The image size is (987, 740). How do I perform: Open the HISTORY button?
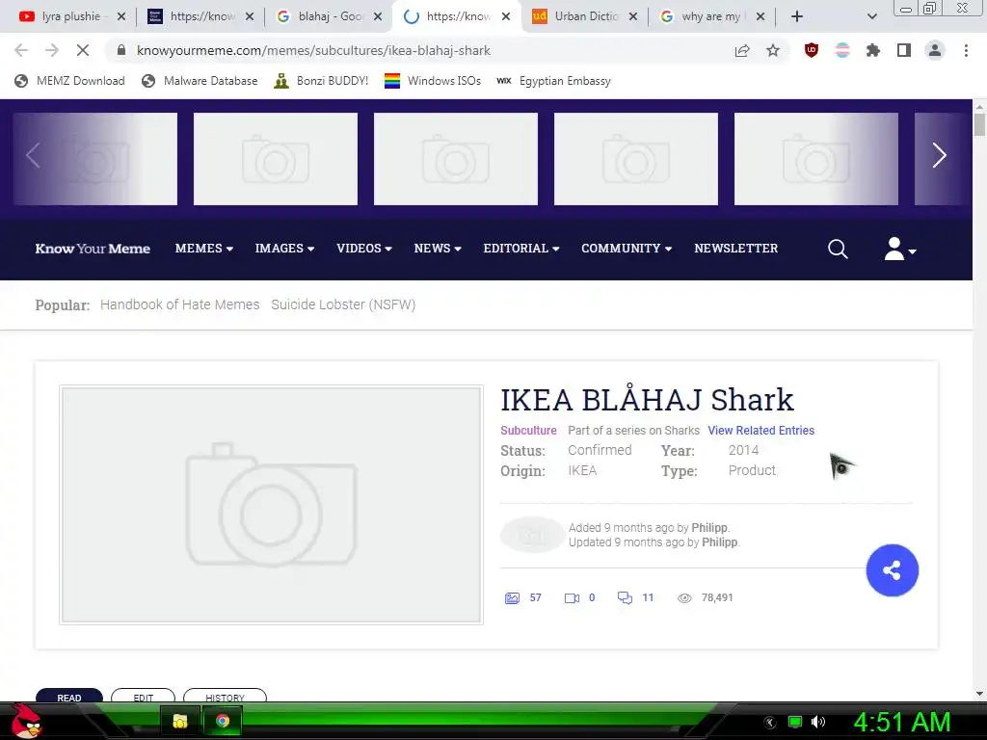coord(225,696)
